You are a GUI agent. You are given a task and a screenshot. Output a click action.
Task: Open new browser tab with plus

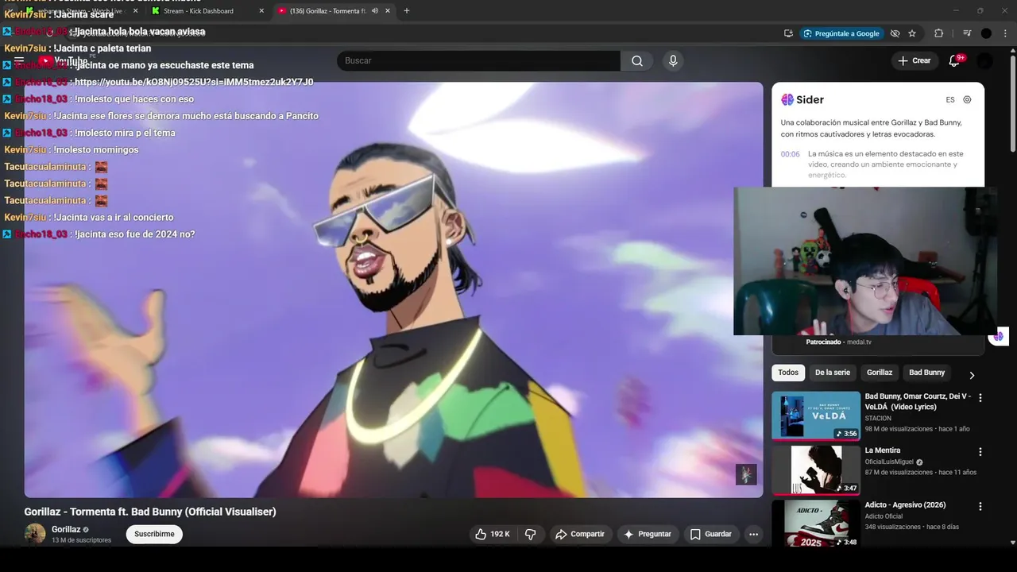[407, 11]
